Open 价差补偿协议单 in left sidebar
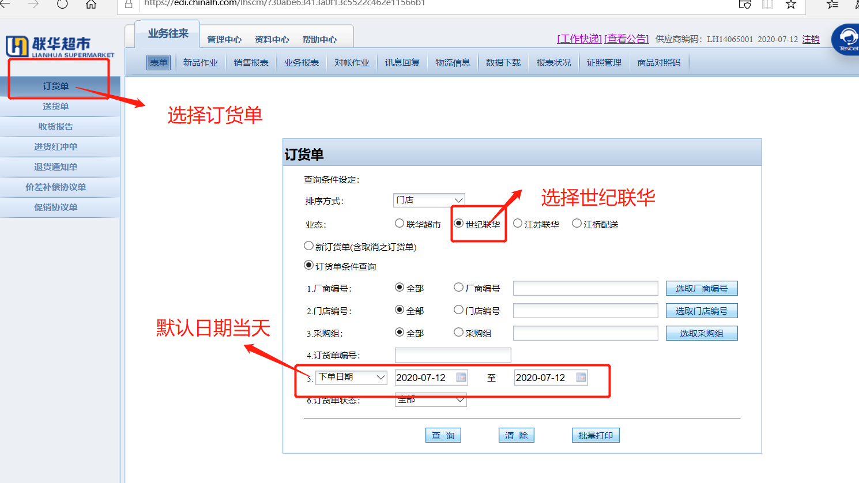859x483 pixels. (x=60, y=187)
